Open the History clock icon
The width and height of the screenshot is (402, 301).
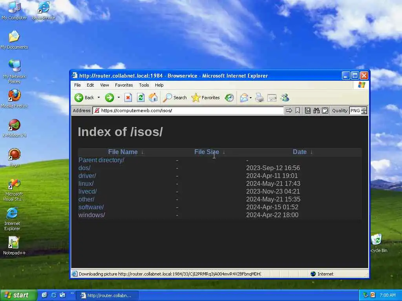point(229,98)
